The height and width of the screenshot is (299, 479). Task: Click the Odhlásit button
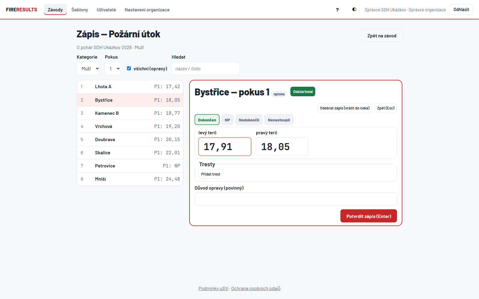coord(461,10)
